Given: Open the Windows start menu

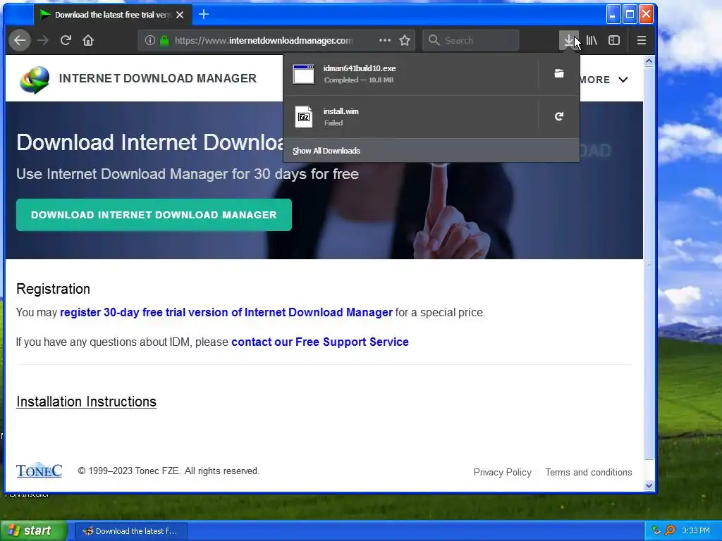Looking at the screenshot, I should (34, 531).
